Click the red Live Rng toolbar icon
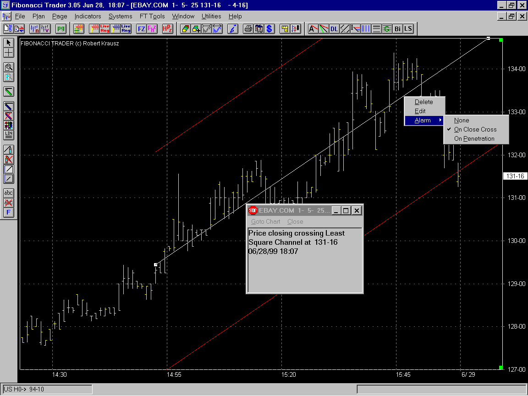528x396 pixels. [104, 29]
